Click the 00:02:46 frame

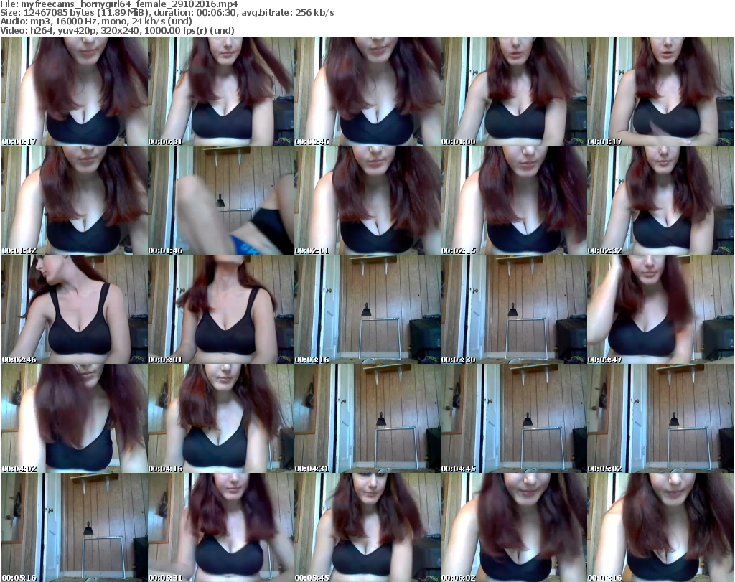(x=74, y=309)
